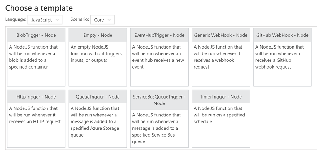Pick the ServiceBusQueueTrigger - Node template
317x152 pixels.
tap(159, 100)
